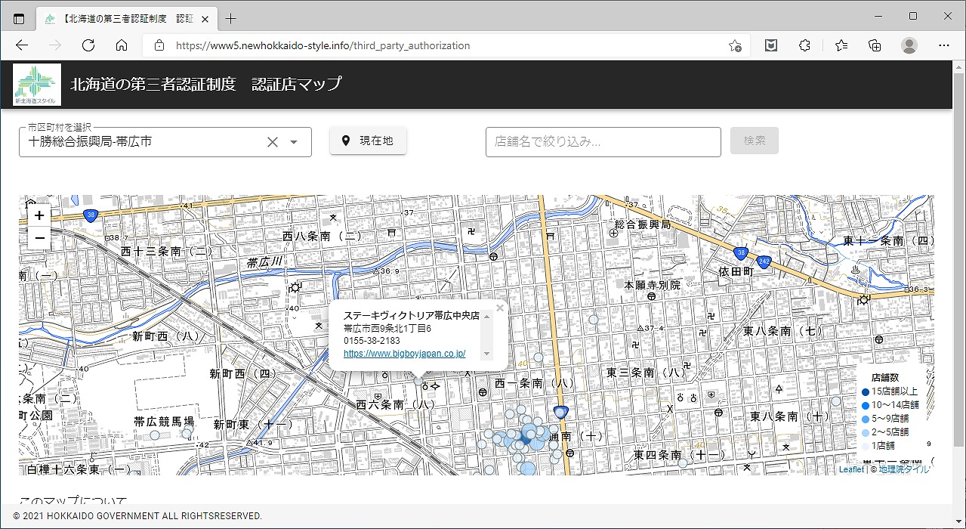Open the browser Extensions menu
Viewport: 966px width, 529px height.
(x=804, y=45)
